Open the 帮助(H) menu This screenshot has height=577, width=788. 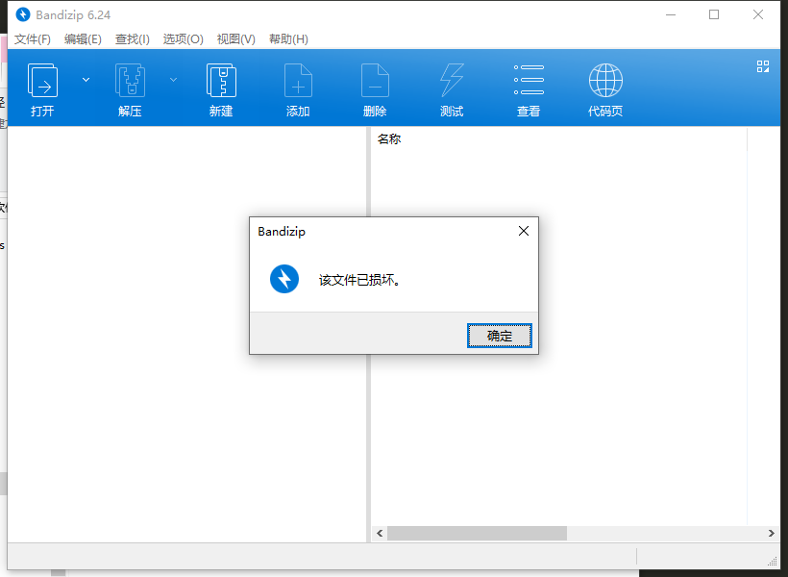(x=288, y=39)
